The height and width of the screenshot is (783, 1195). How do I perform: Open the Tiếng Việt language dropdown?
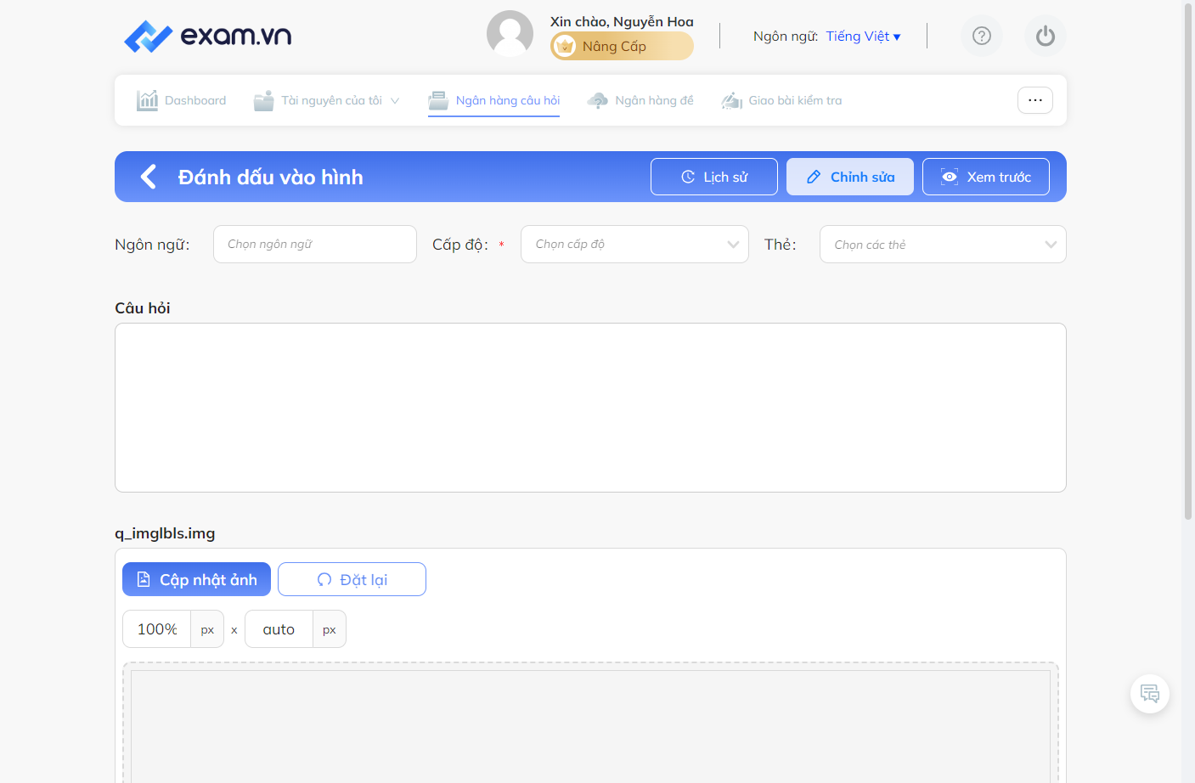863,37
